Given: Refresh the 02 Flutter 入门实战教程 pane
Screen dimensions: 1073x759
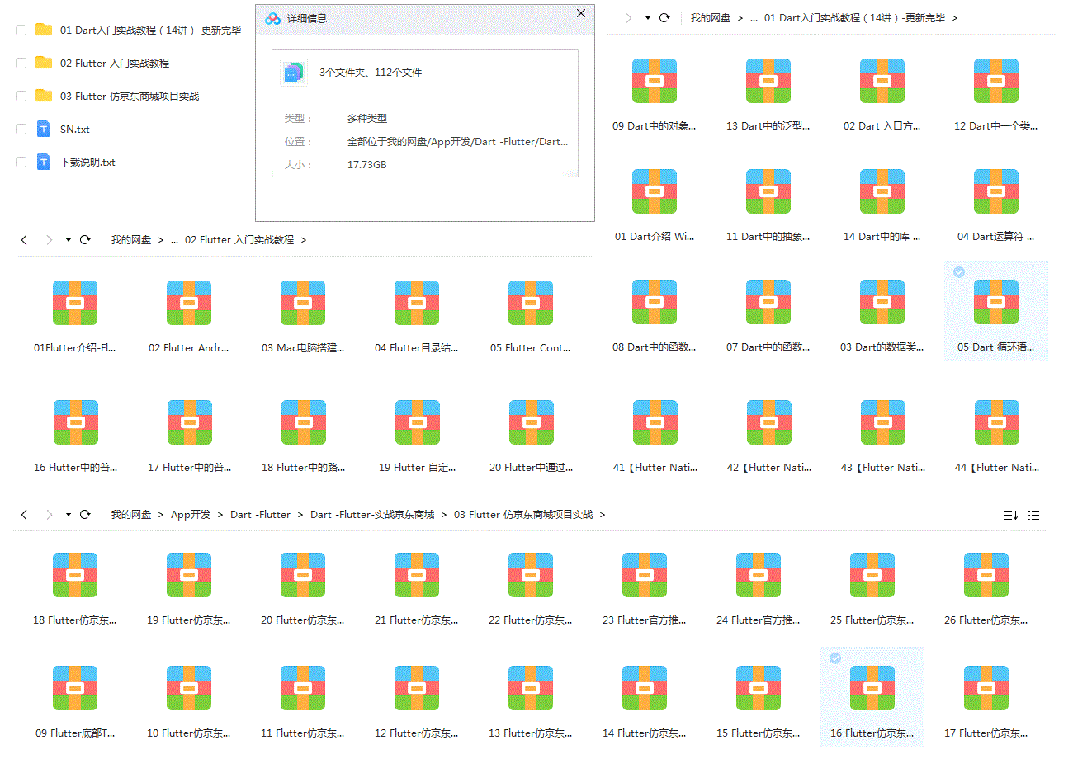Looking at the screenshot, I should (x=84, y=239).
